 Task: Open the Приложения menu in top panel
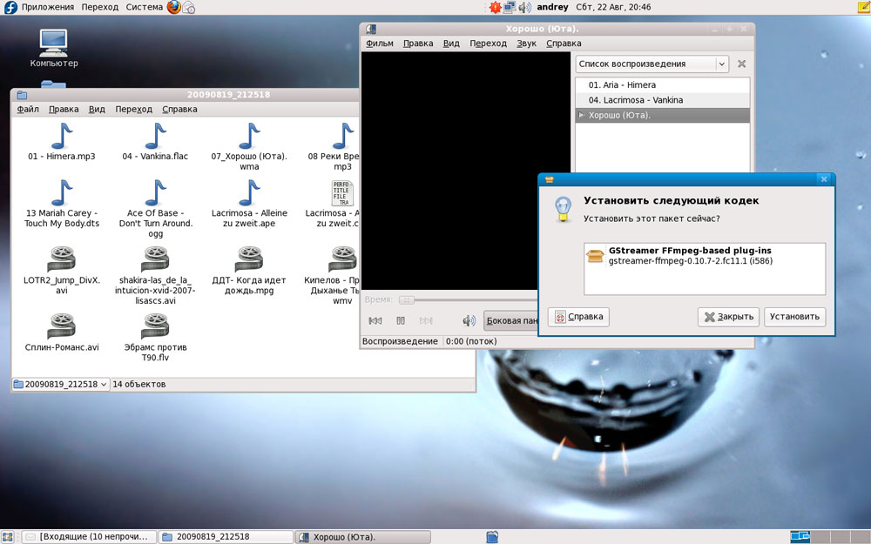47,7
